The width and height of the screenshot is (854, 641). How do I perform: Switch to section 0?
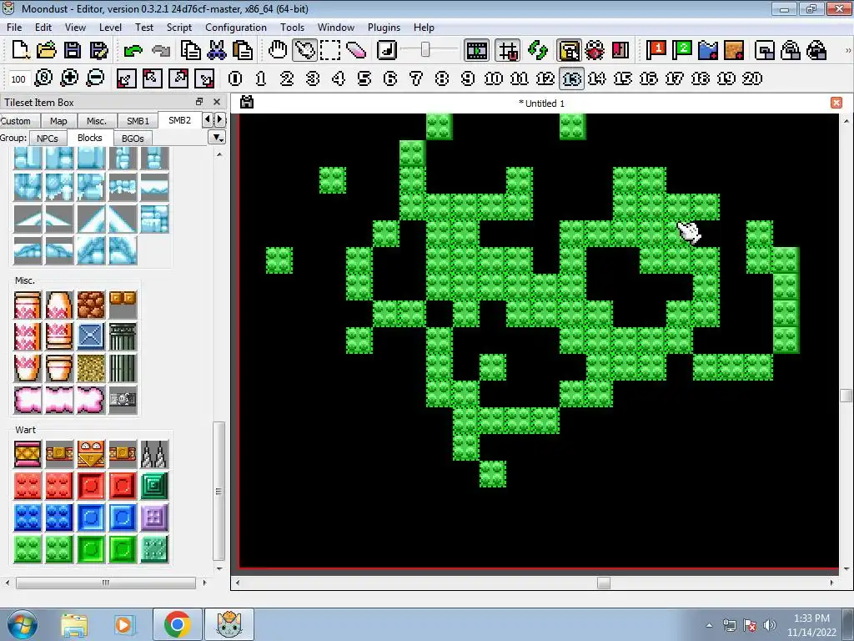pyautogui.click(x=235, y=78)
